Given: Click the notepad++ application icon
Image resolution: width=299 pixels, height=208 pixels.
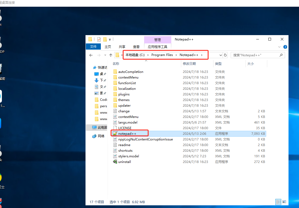Looking at the screenshot, I should point(115,133).
